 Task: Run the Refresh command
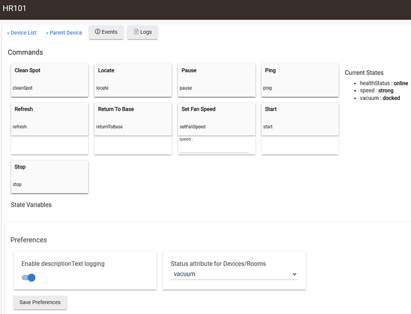(x=50, y=119)
